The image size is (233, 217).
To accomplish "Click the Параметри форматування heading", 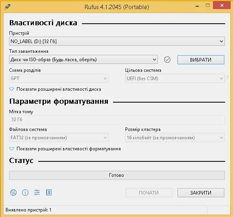I will [x=59, y=101].
